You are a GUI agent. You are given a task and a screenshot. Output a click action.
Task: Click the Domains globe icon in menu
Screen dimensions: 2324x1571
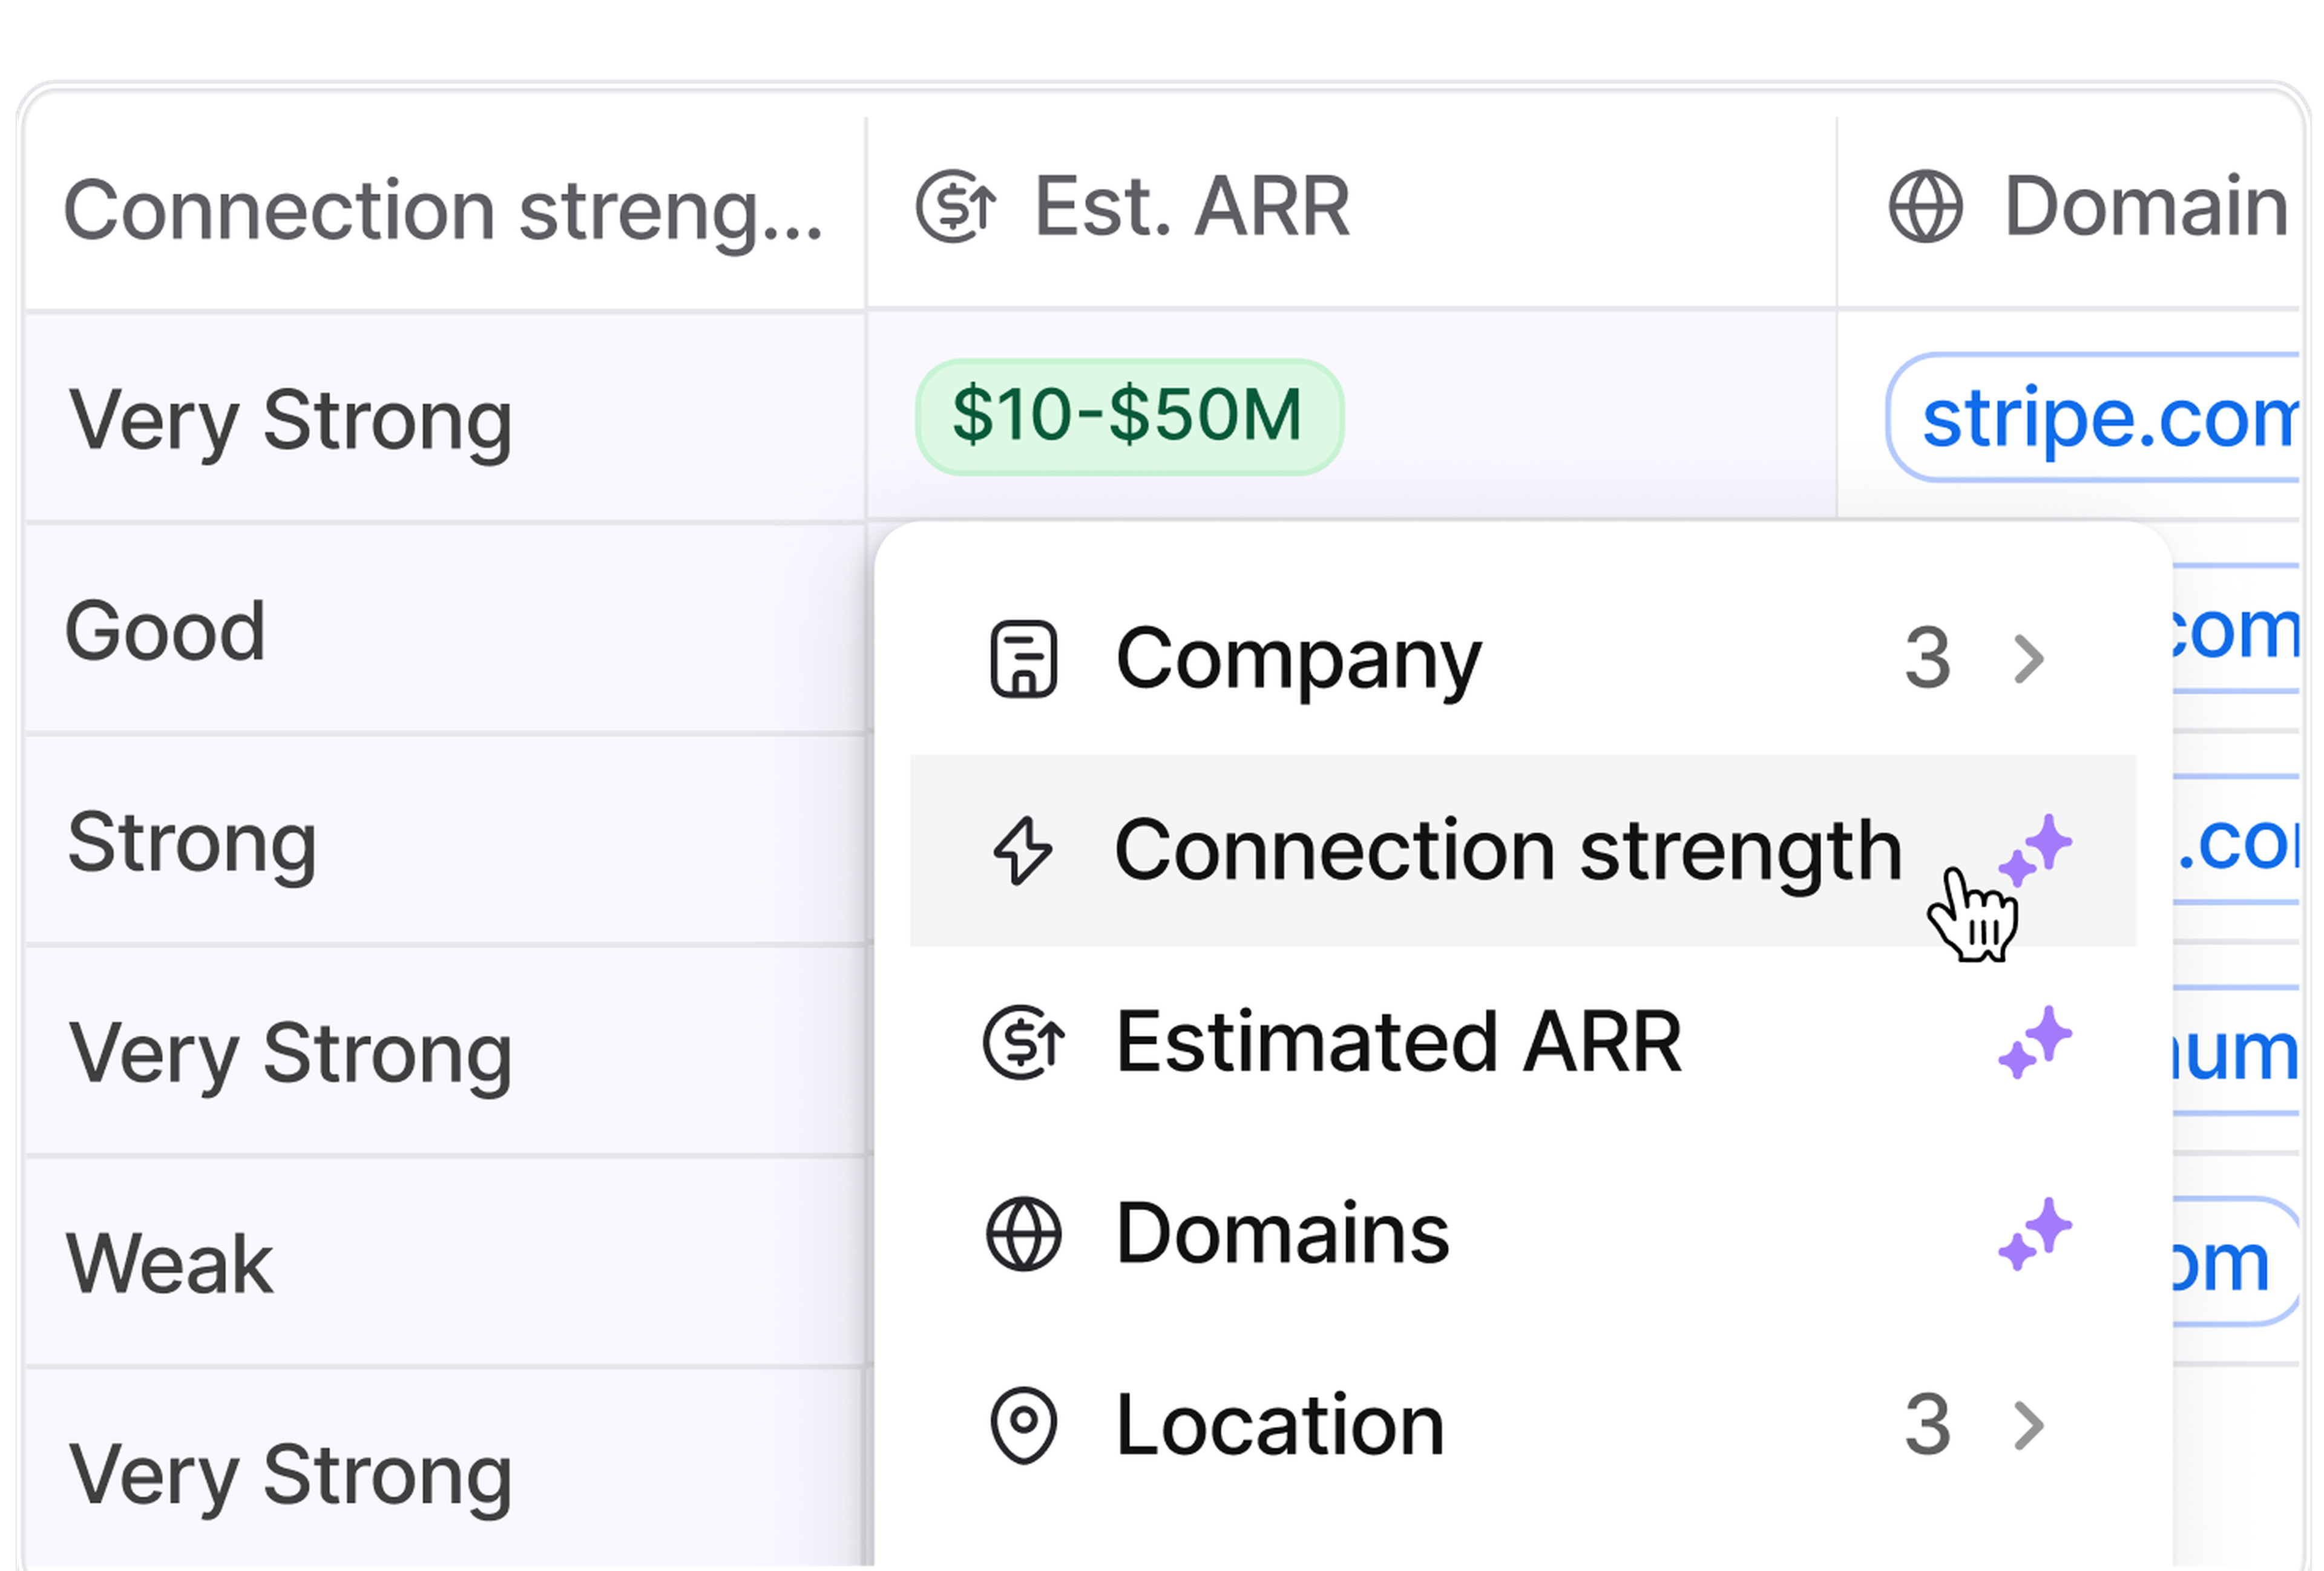1023,1234
